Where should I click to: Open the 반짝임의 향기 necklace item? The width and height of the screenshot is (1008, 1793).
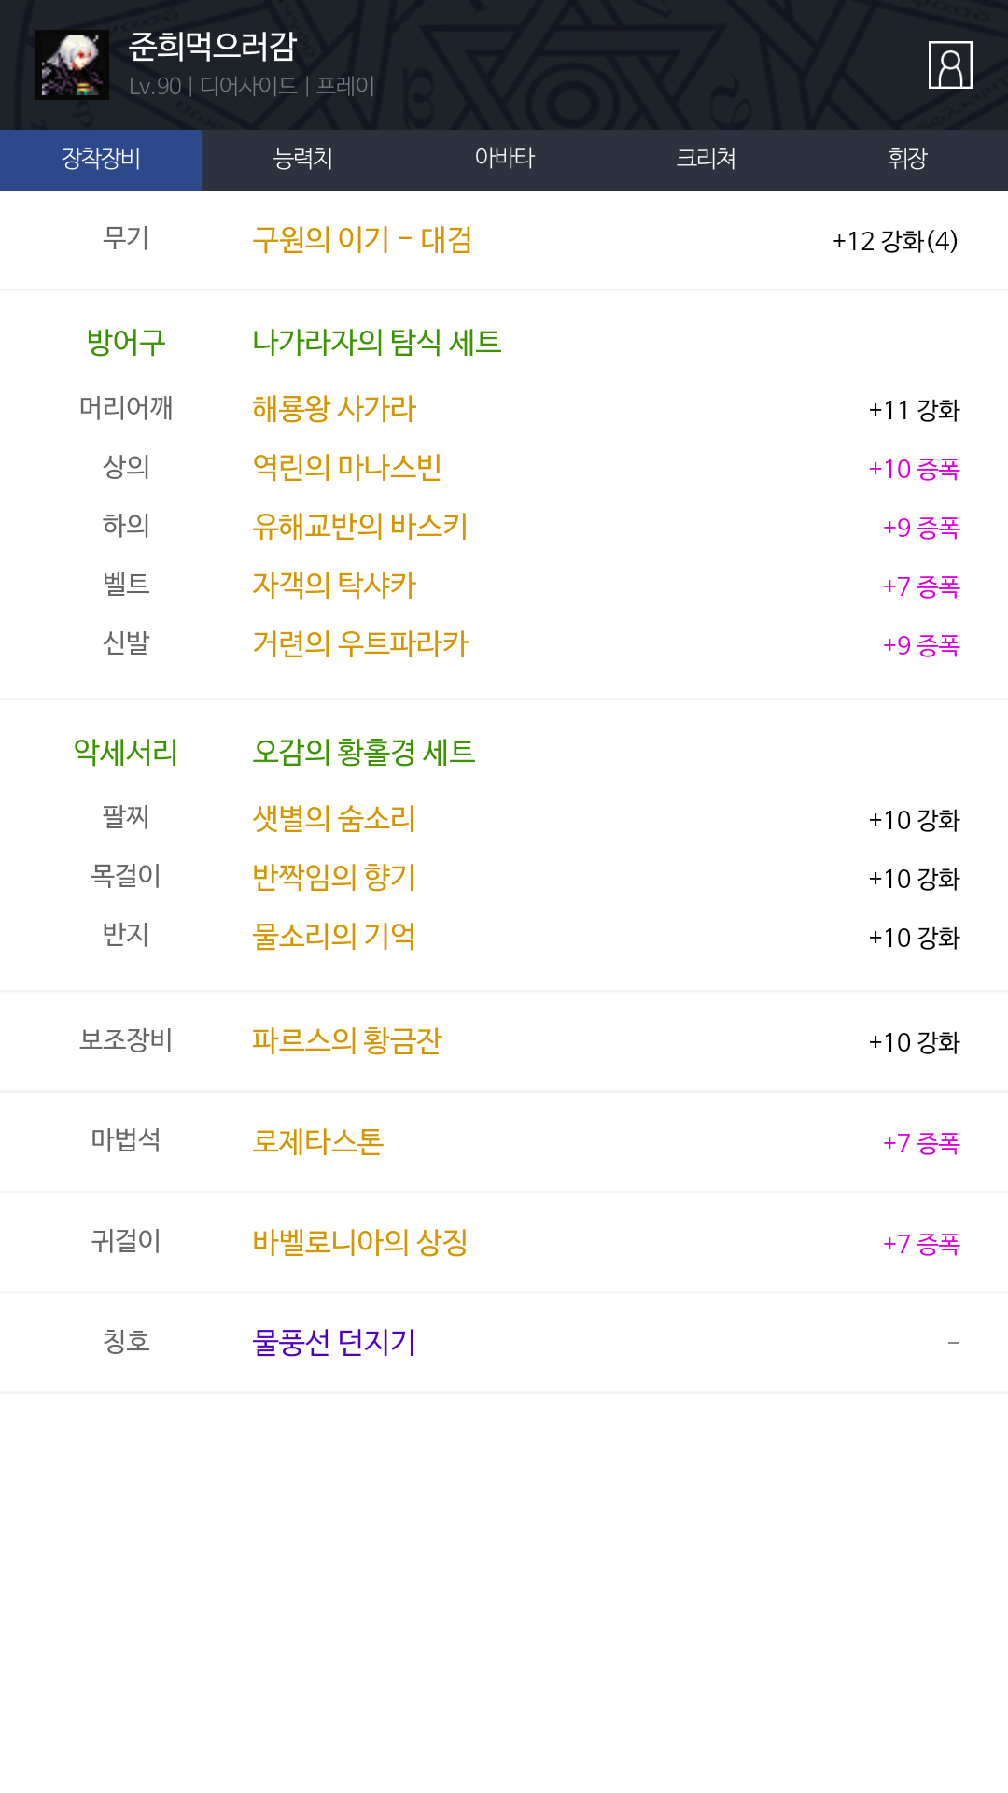coord(334,877)
